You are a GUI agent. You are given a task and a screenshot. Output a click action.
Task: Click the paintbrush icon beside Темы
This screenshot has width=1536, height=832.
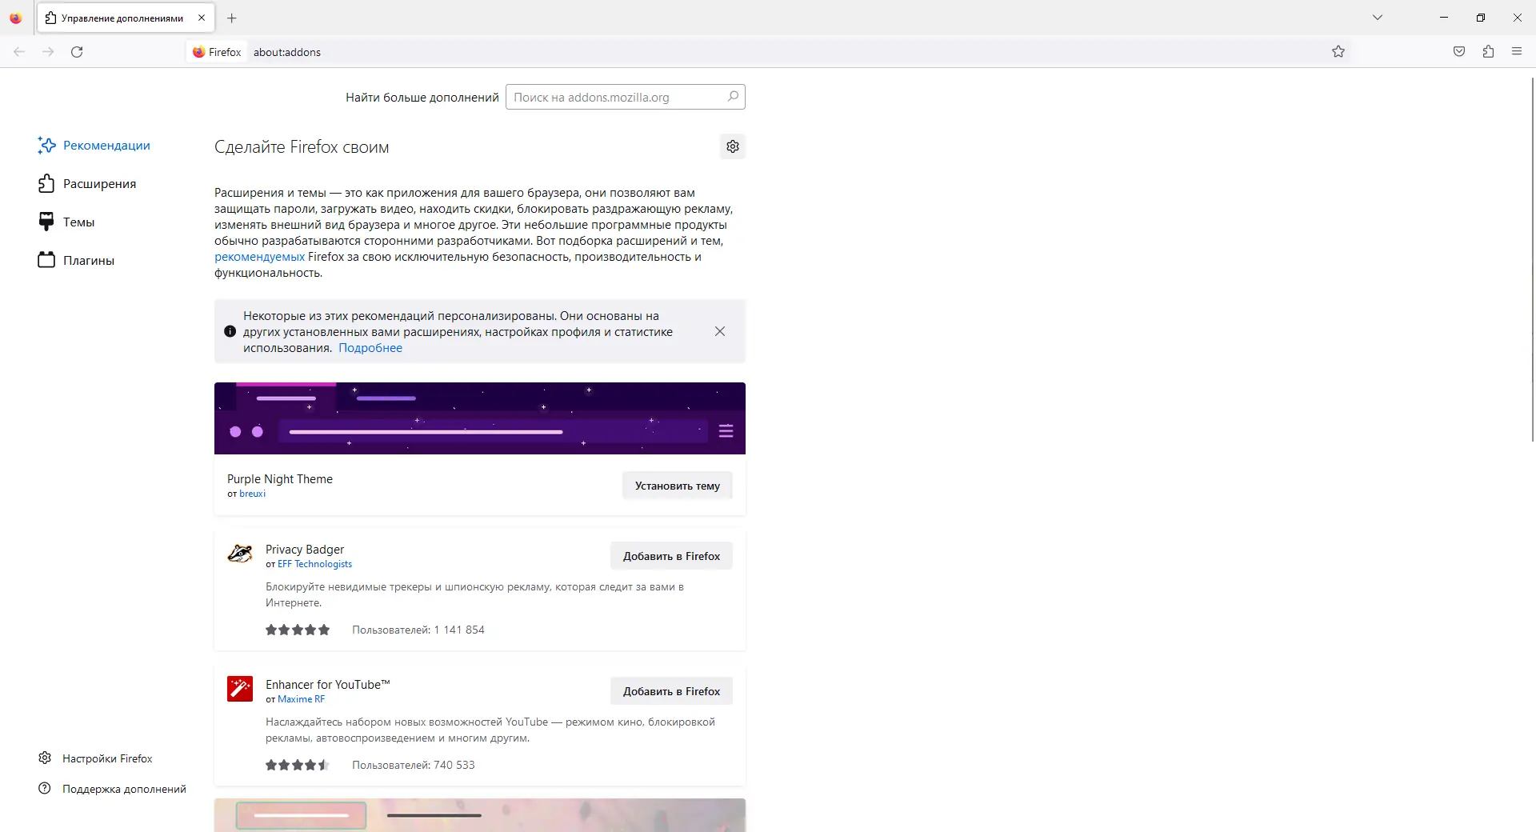[x=46, y=222]
